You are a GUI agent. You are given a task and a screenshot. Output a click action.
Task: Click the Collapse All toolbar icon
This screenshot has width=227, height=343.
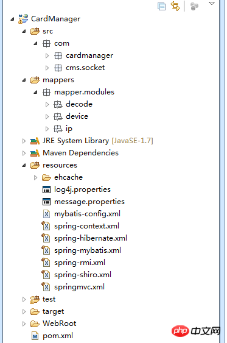pyautogui.click(x=162, y=6)
